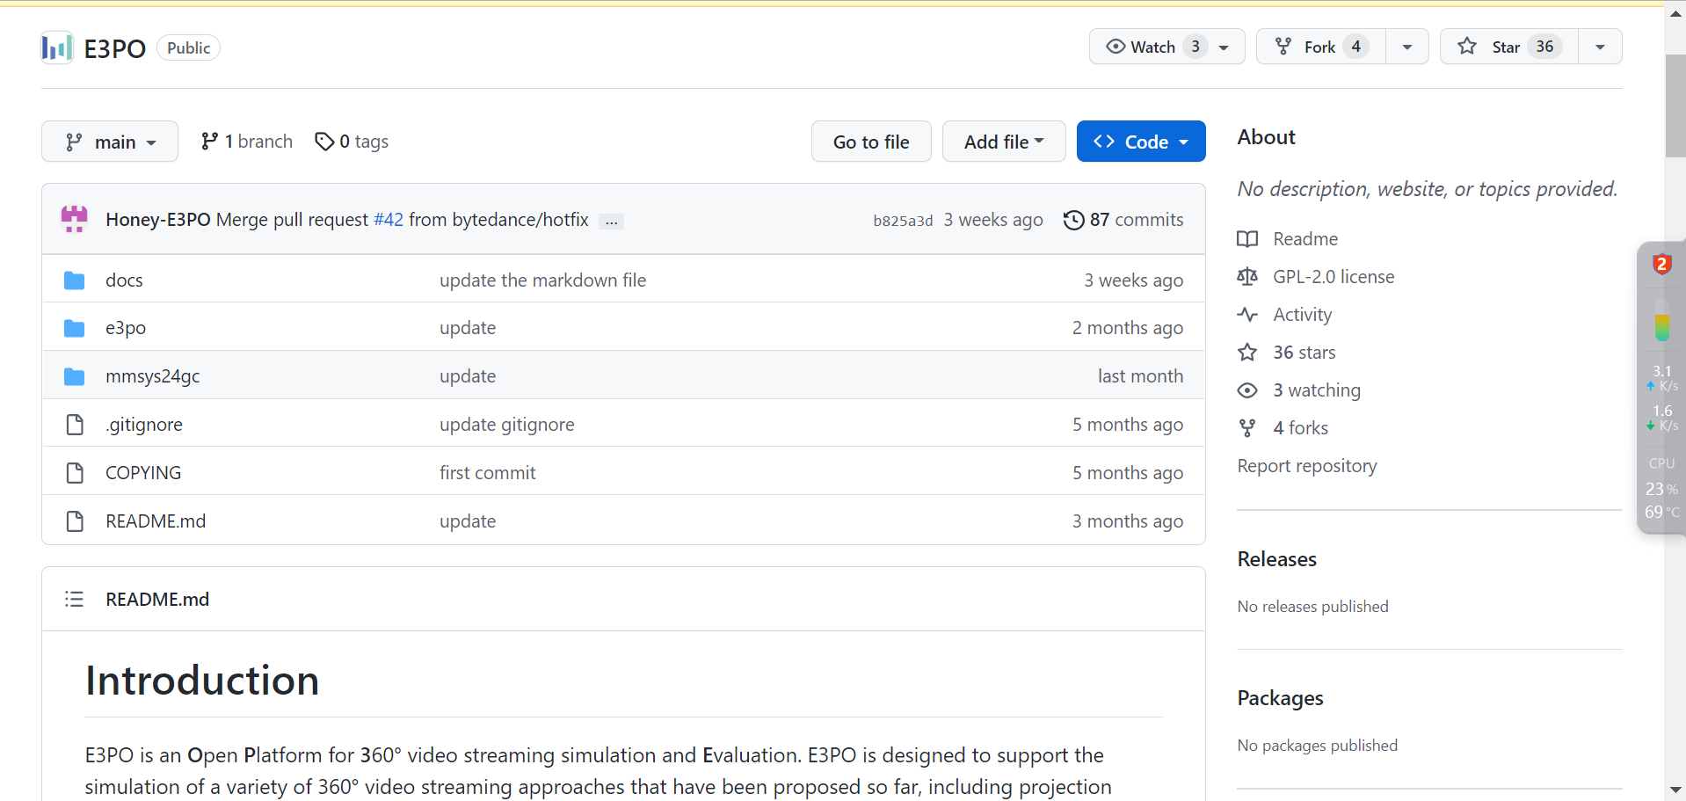Screen dimensions: 1686x801
Task: Click the E3PO repository logo icon
Action: click(57, 47)
